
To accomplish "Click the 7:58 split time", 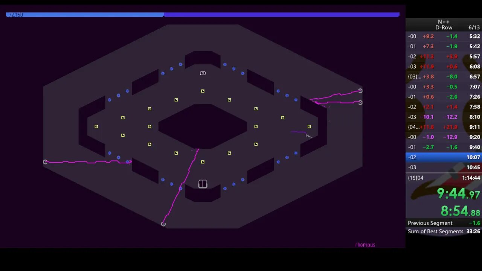I will [474, 107].
